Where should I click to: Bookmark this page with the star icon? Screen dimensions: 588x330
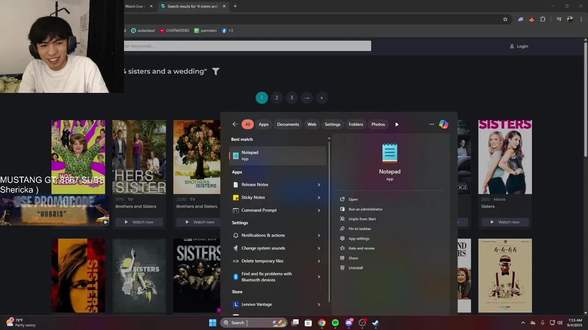[x=505, y=19]
